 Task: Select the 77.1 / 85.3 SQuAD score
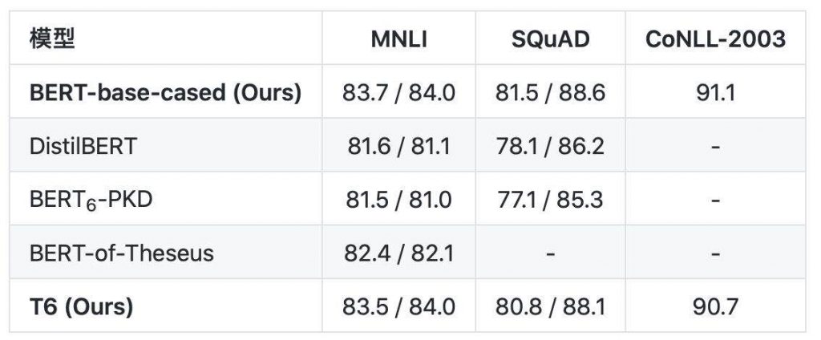(x=550, y=200)
